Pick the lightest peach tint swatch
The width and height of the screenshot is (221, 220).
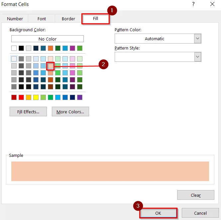click(51, 59)
